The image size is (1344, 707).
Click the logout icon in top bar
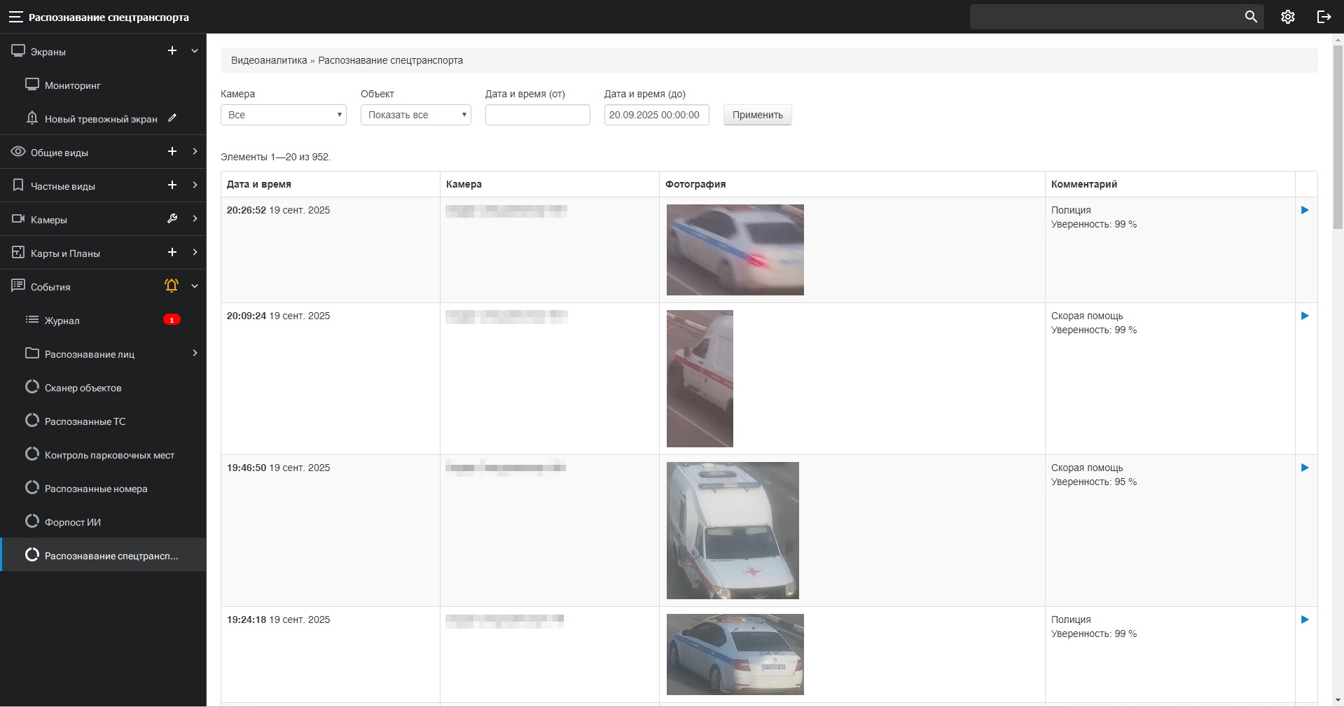point(1324,17)
